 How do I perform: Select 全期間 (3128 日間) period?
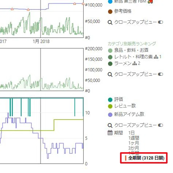pyautogui.click(x=146, y=158)
